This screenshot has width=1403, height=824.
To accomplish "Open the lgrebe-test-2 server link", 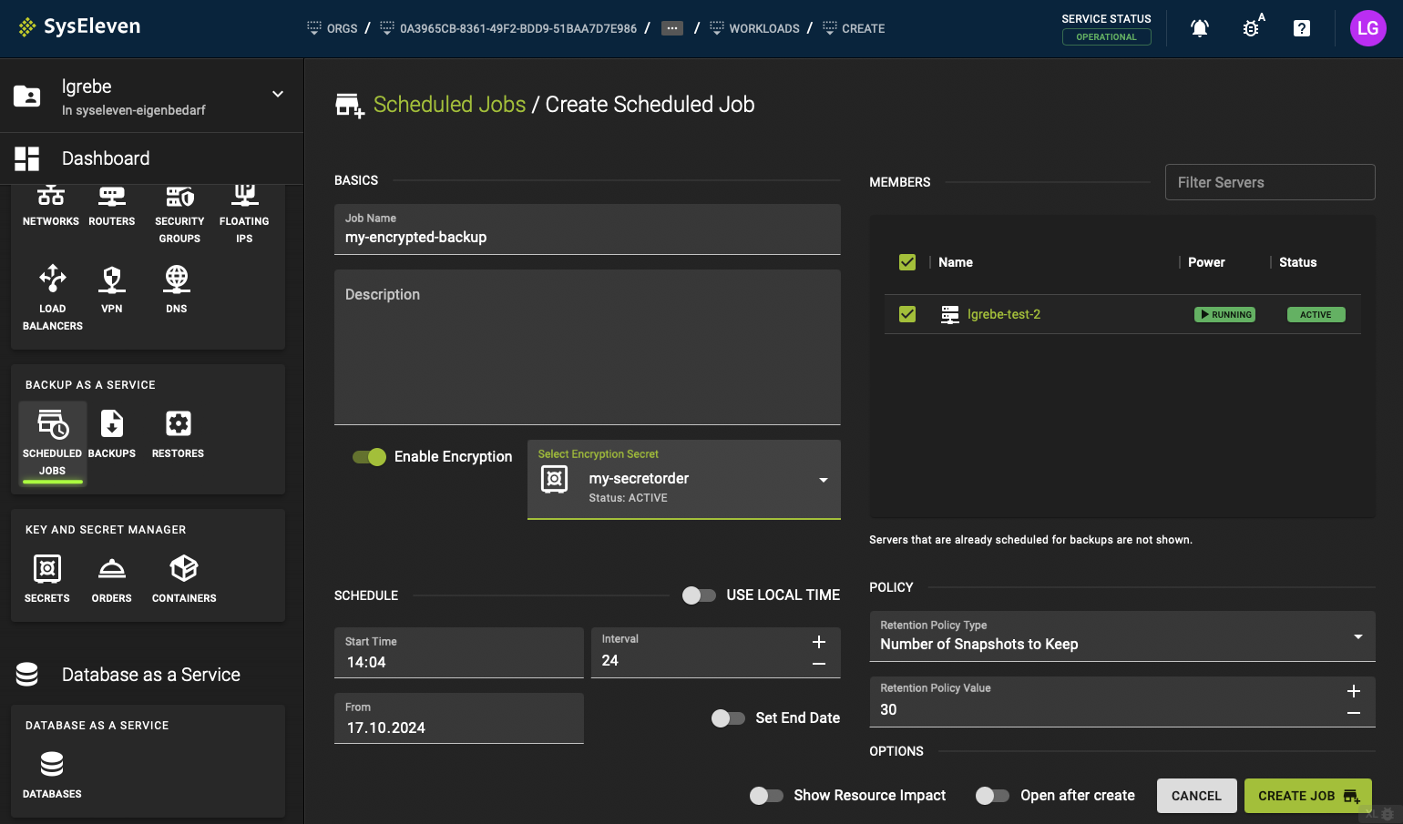I will pyautogui.click(x=1003, y=314).
